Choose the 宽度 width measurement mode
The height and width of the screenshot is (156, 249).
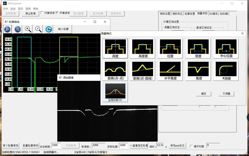tap(198, 49)
